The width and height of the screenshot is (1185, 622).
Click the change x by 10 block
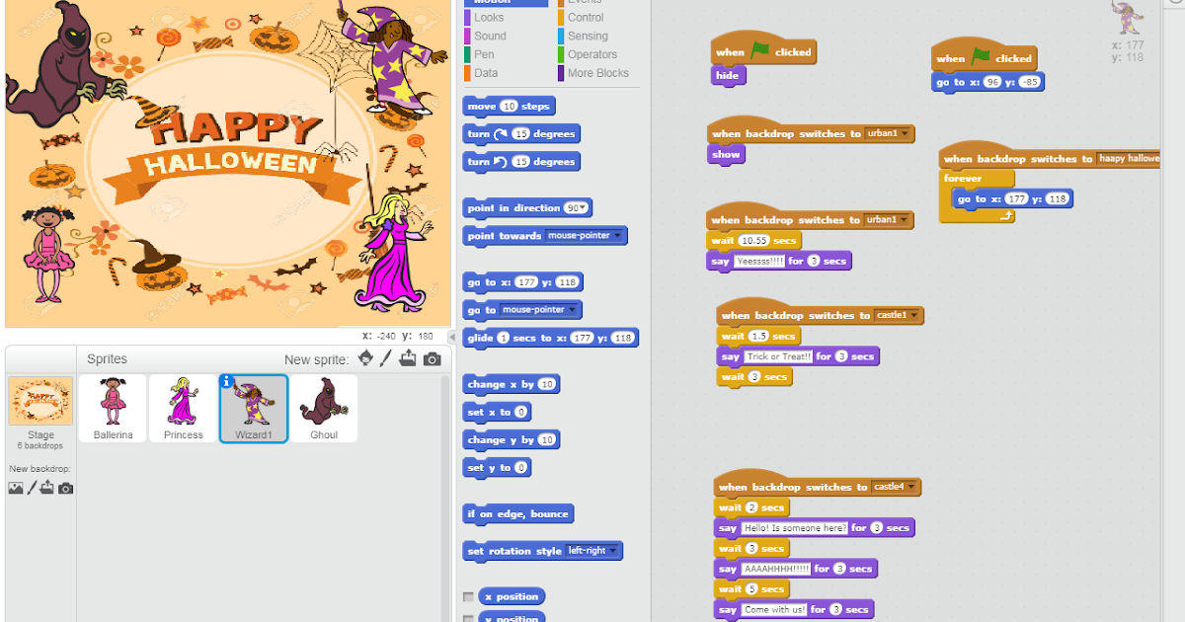(512, 384)
